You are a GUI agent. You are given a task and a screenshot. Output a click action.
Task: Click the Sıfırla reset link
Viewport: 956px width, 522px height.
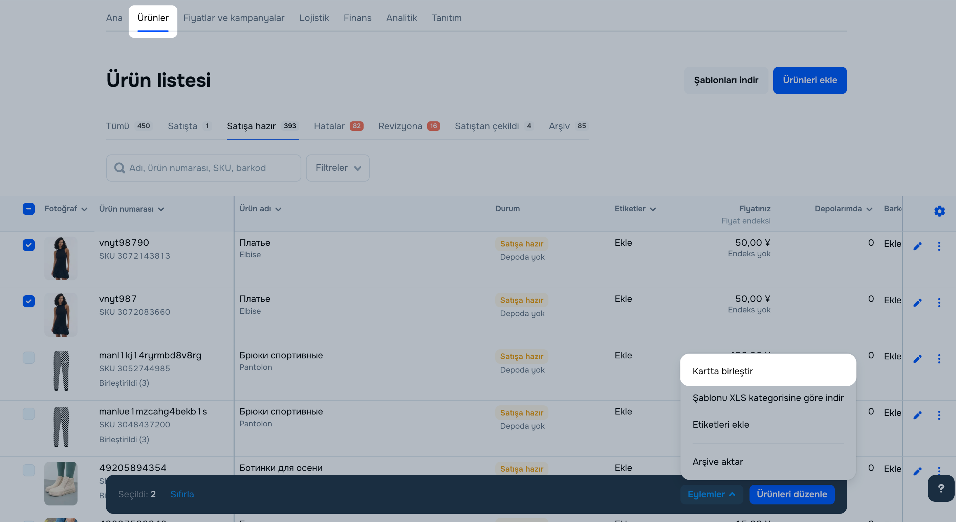[x=182, y=494]
